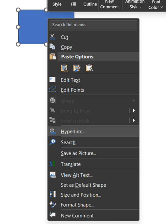
Task: Click the Search the menus field
Action: [x=93, y=25]
